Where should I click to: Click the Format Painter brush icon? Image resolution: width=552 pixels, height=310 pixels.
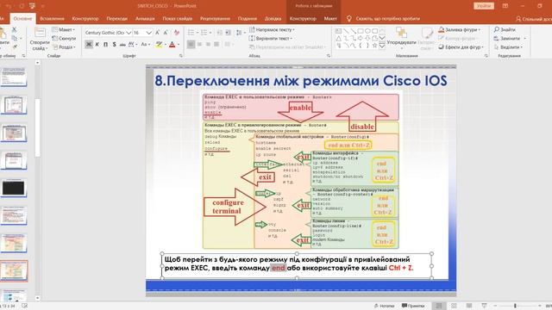point(16,46)
